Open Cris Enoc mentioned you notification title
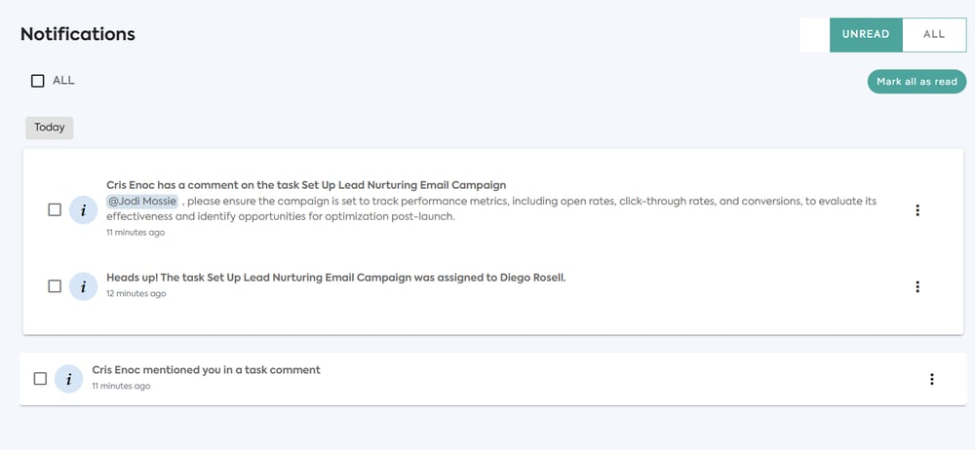 [x=206, y=370]
